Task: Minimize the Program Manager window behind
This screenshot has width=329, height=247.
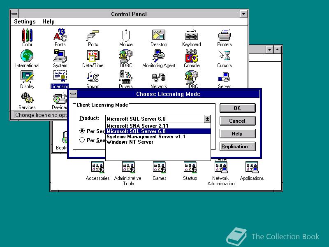Action: tap(270, 50)
